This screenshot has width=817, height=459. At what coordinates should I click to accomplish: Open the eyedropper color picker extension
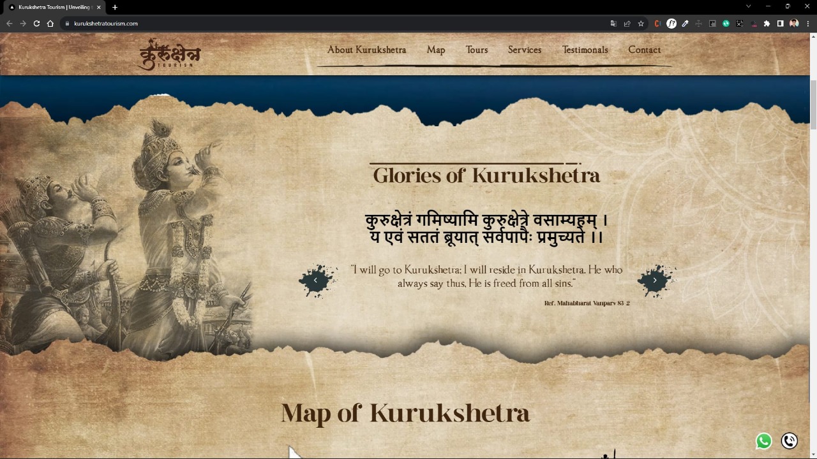[x=685, y=24]
